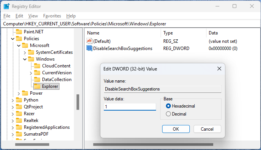261x150 pixels.
Task: Click the tree pane vertical scrollbar thumb
Action: point(78,102)
